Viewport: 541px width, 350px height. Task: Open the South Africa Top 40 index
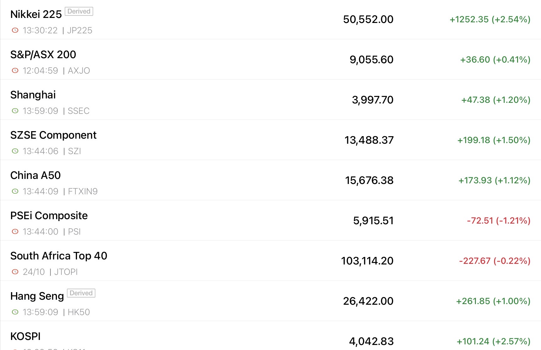[59, 256]
